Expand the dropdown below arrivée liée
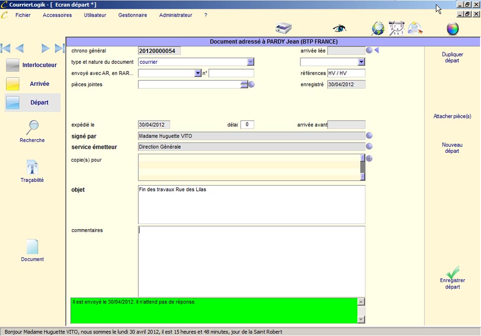The height and width of the screenshot is (336, 481). (x=361, y=62)
